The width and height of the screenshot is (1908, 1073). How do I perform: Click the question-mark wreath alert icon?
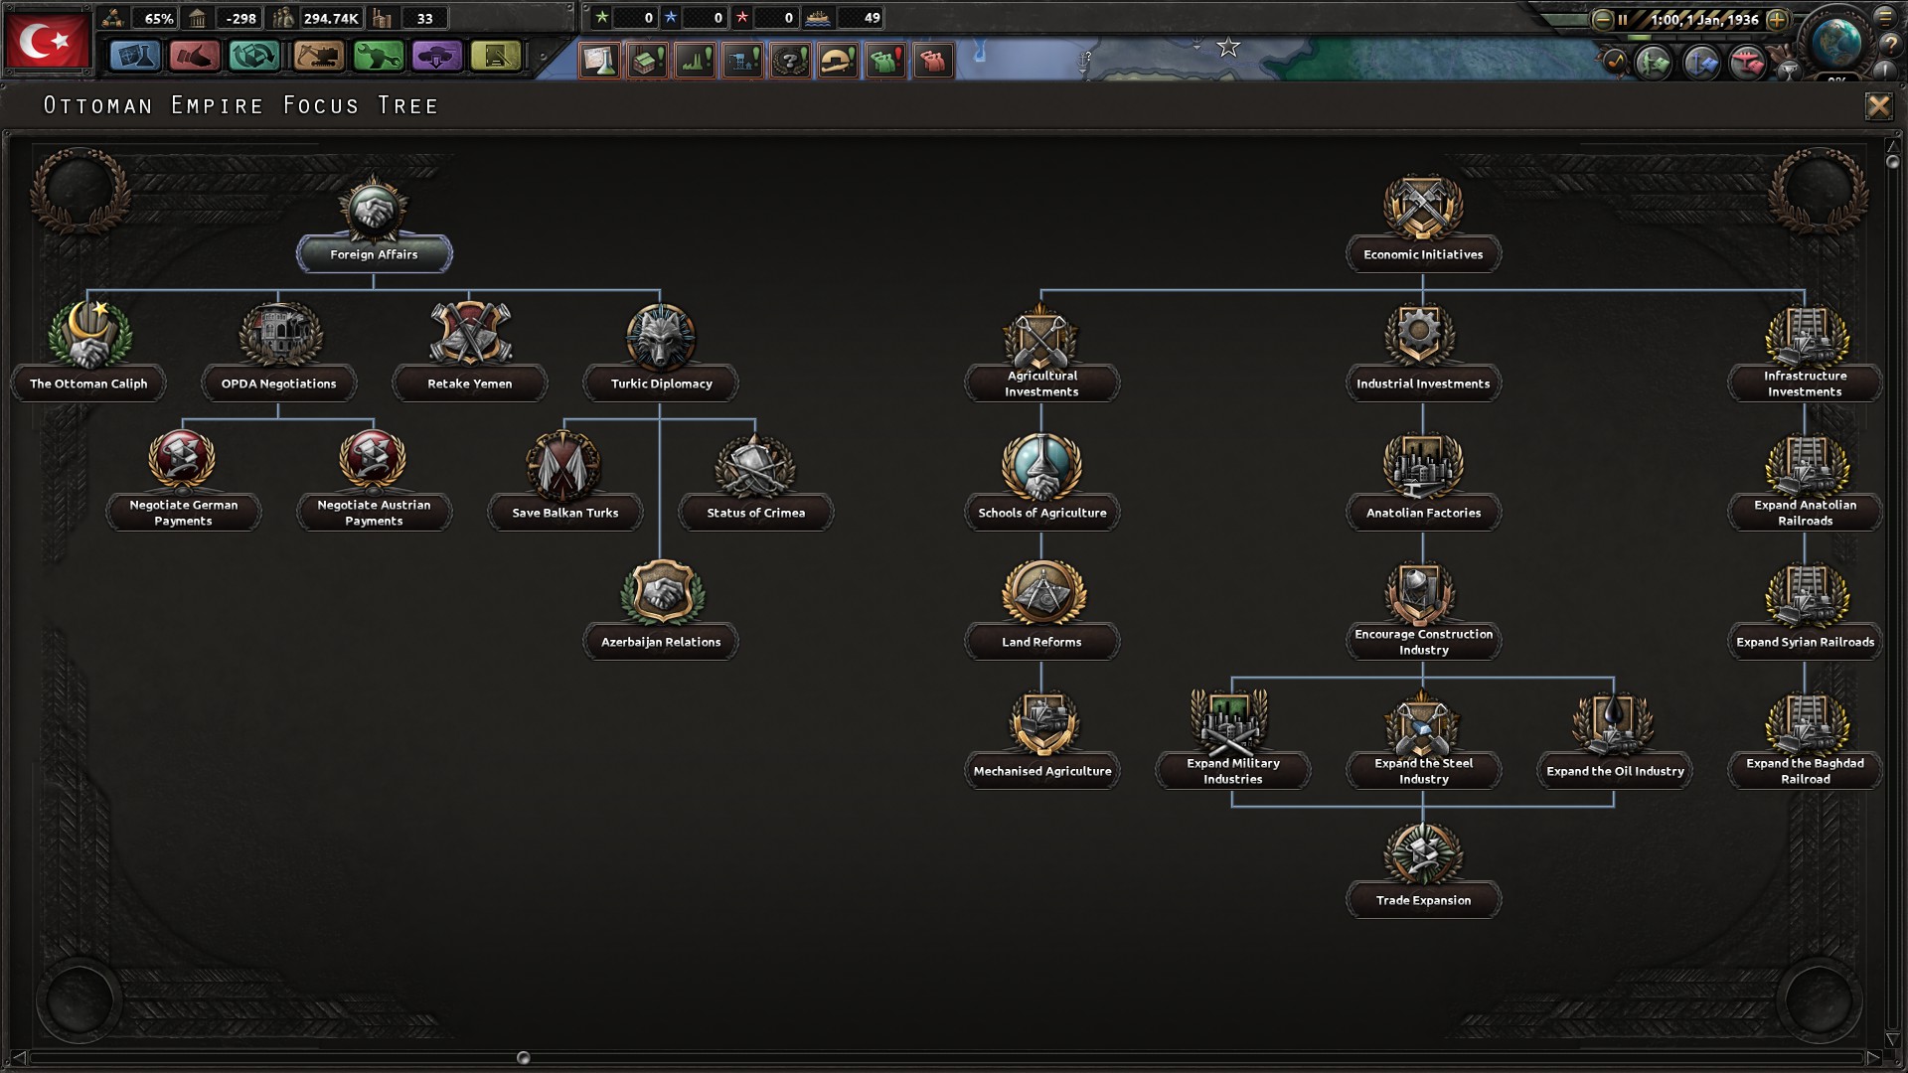791,61
